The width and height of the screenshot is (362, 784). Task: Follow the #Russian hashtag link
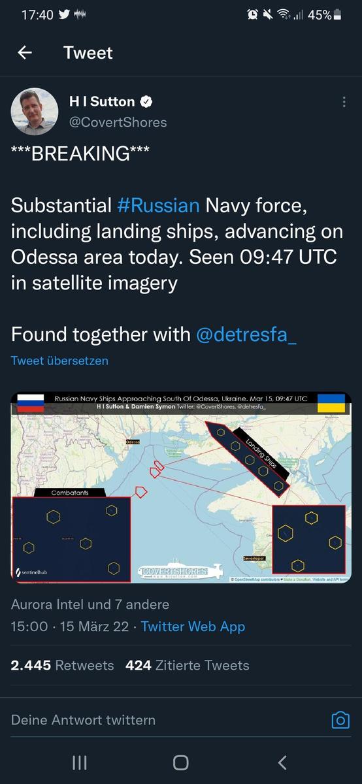point(158,205)
